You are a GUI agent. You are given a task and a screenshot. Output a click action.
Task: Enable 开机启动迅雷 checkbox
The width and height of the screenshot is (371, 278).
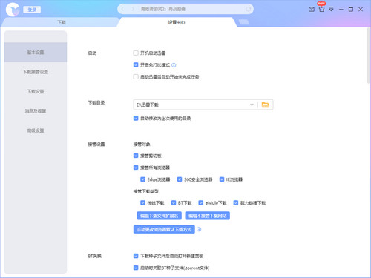click(x=136, y=53)
